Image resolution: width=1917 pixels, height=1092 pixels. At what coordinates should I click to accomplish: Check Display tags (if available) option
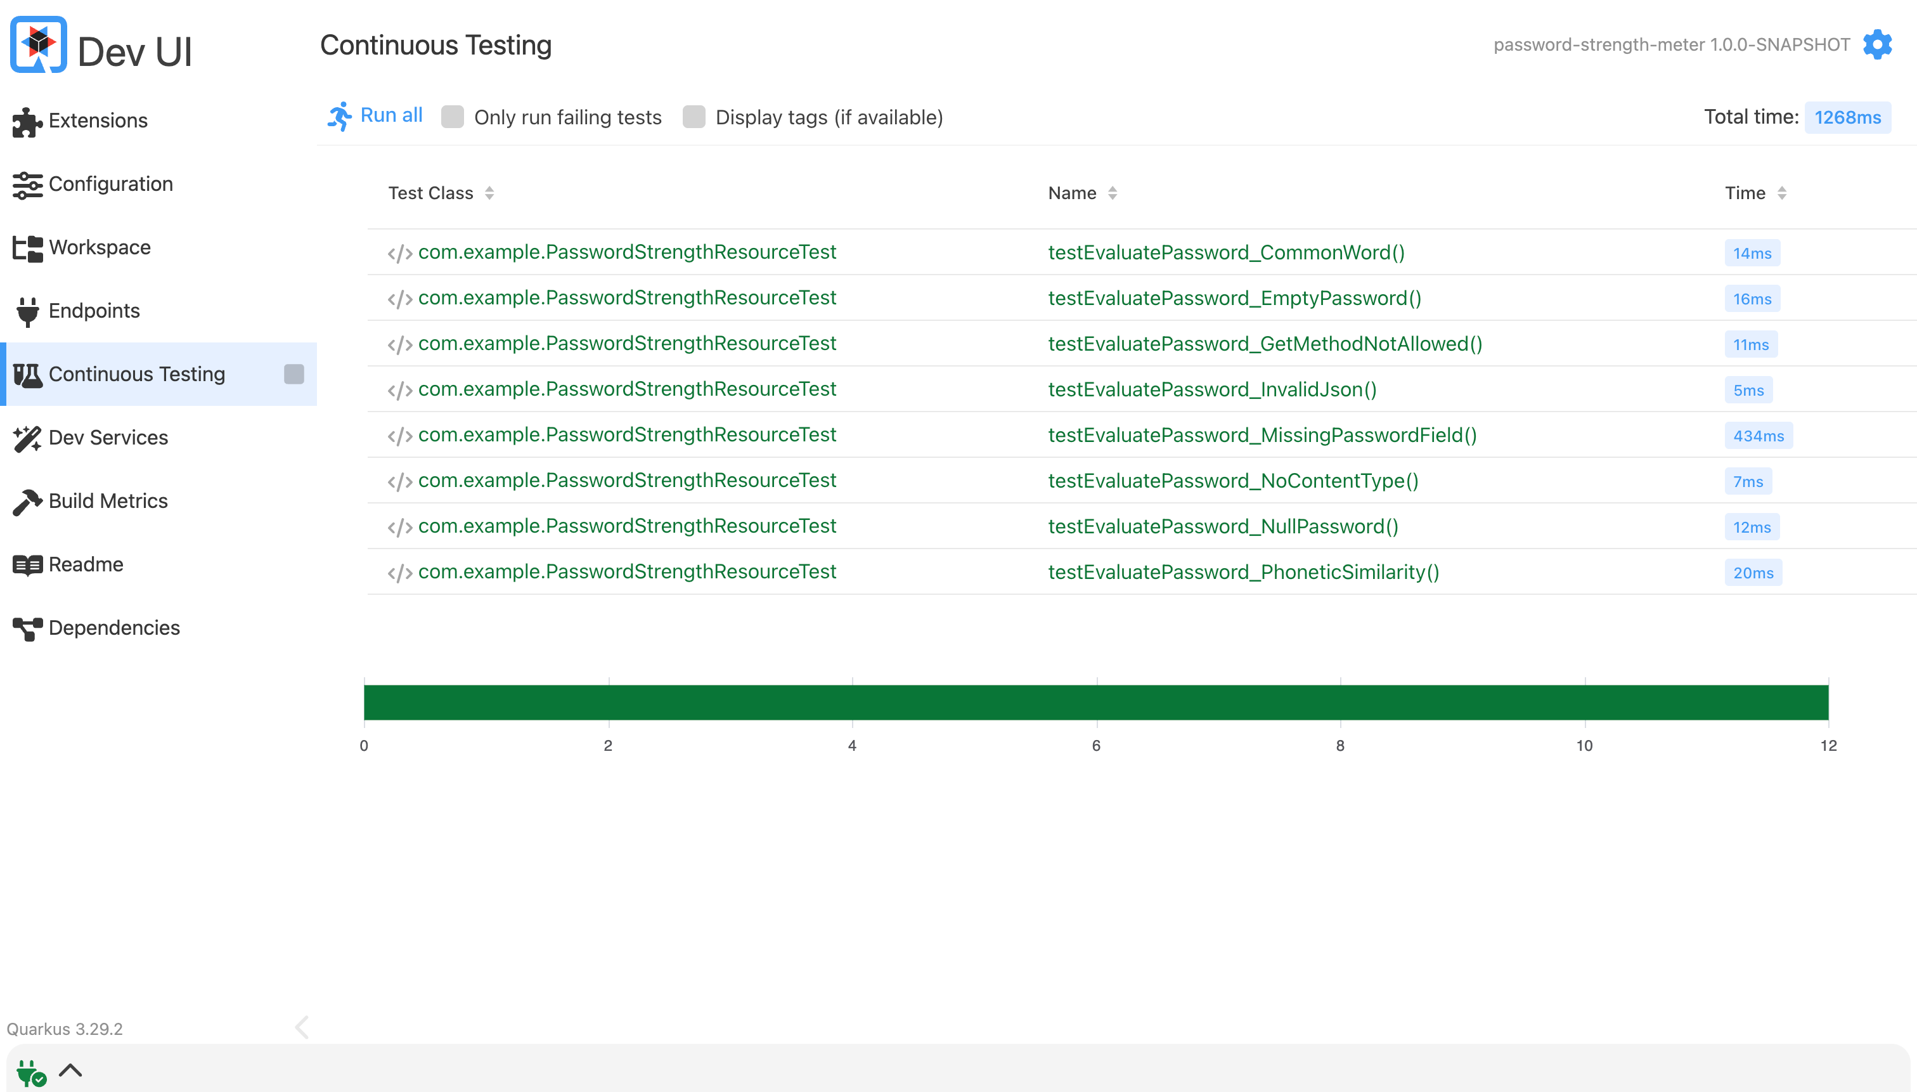pyautogui.click(x=694, y=117)
